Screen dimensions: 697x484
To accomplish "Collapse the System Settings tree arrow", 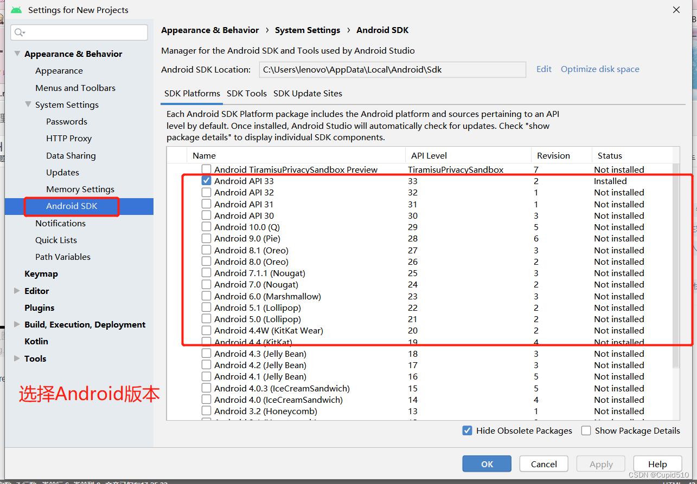I will pyautogui.click(x=28, y=104).
